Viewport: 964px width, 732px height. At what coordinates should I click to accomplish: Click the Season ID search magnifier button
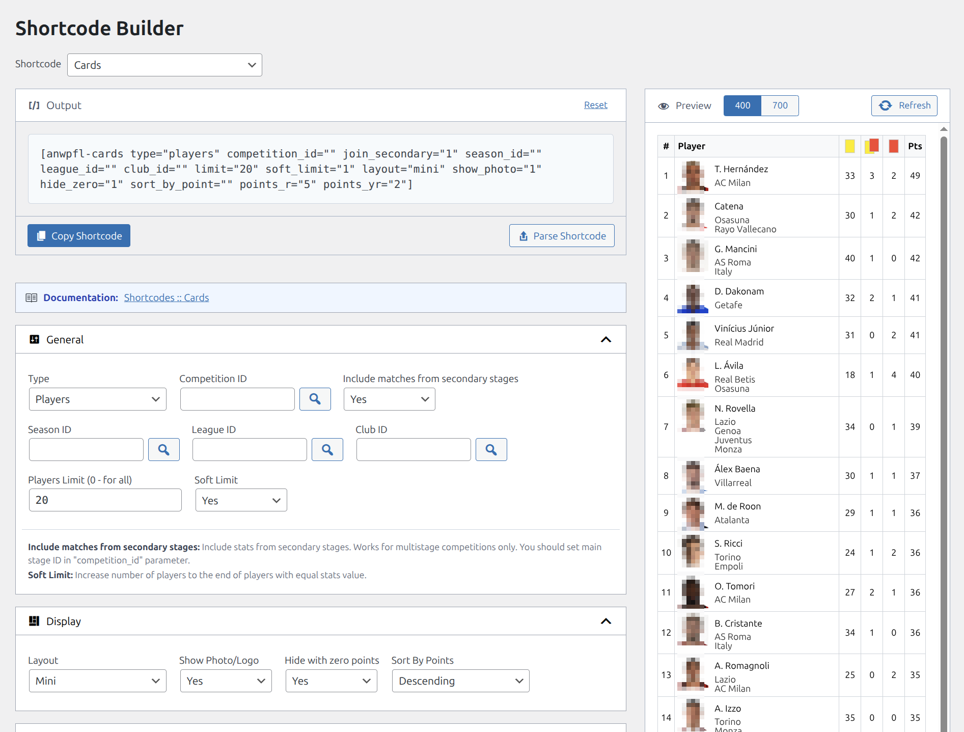click(x=163, y=449)
